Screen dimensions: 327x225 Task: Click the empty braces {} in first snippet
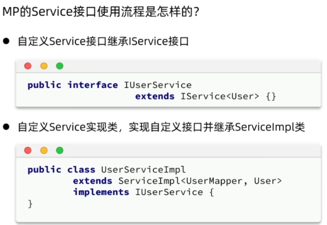[271, 97]
